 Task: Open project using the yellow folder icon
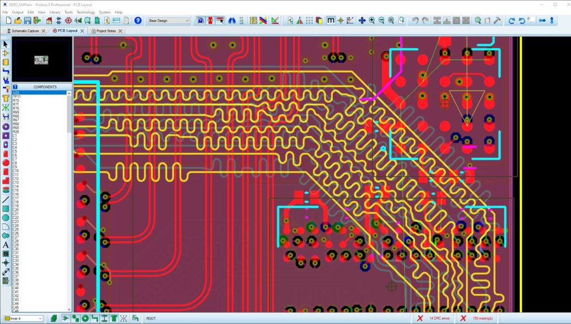pyautogui.click(x=18, y=21)
